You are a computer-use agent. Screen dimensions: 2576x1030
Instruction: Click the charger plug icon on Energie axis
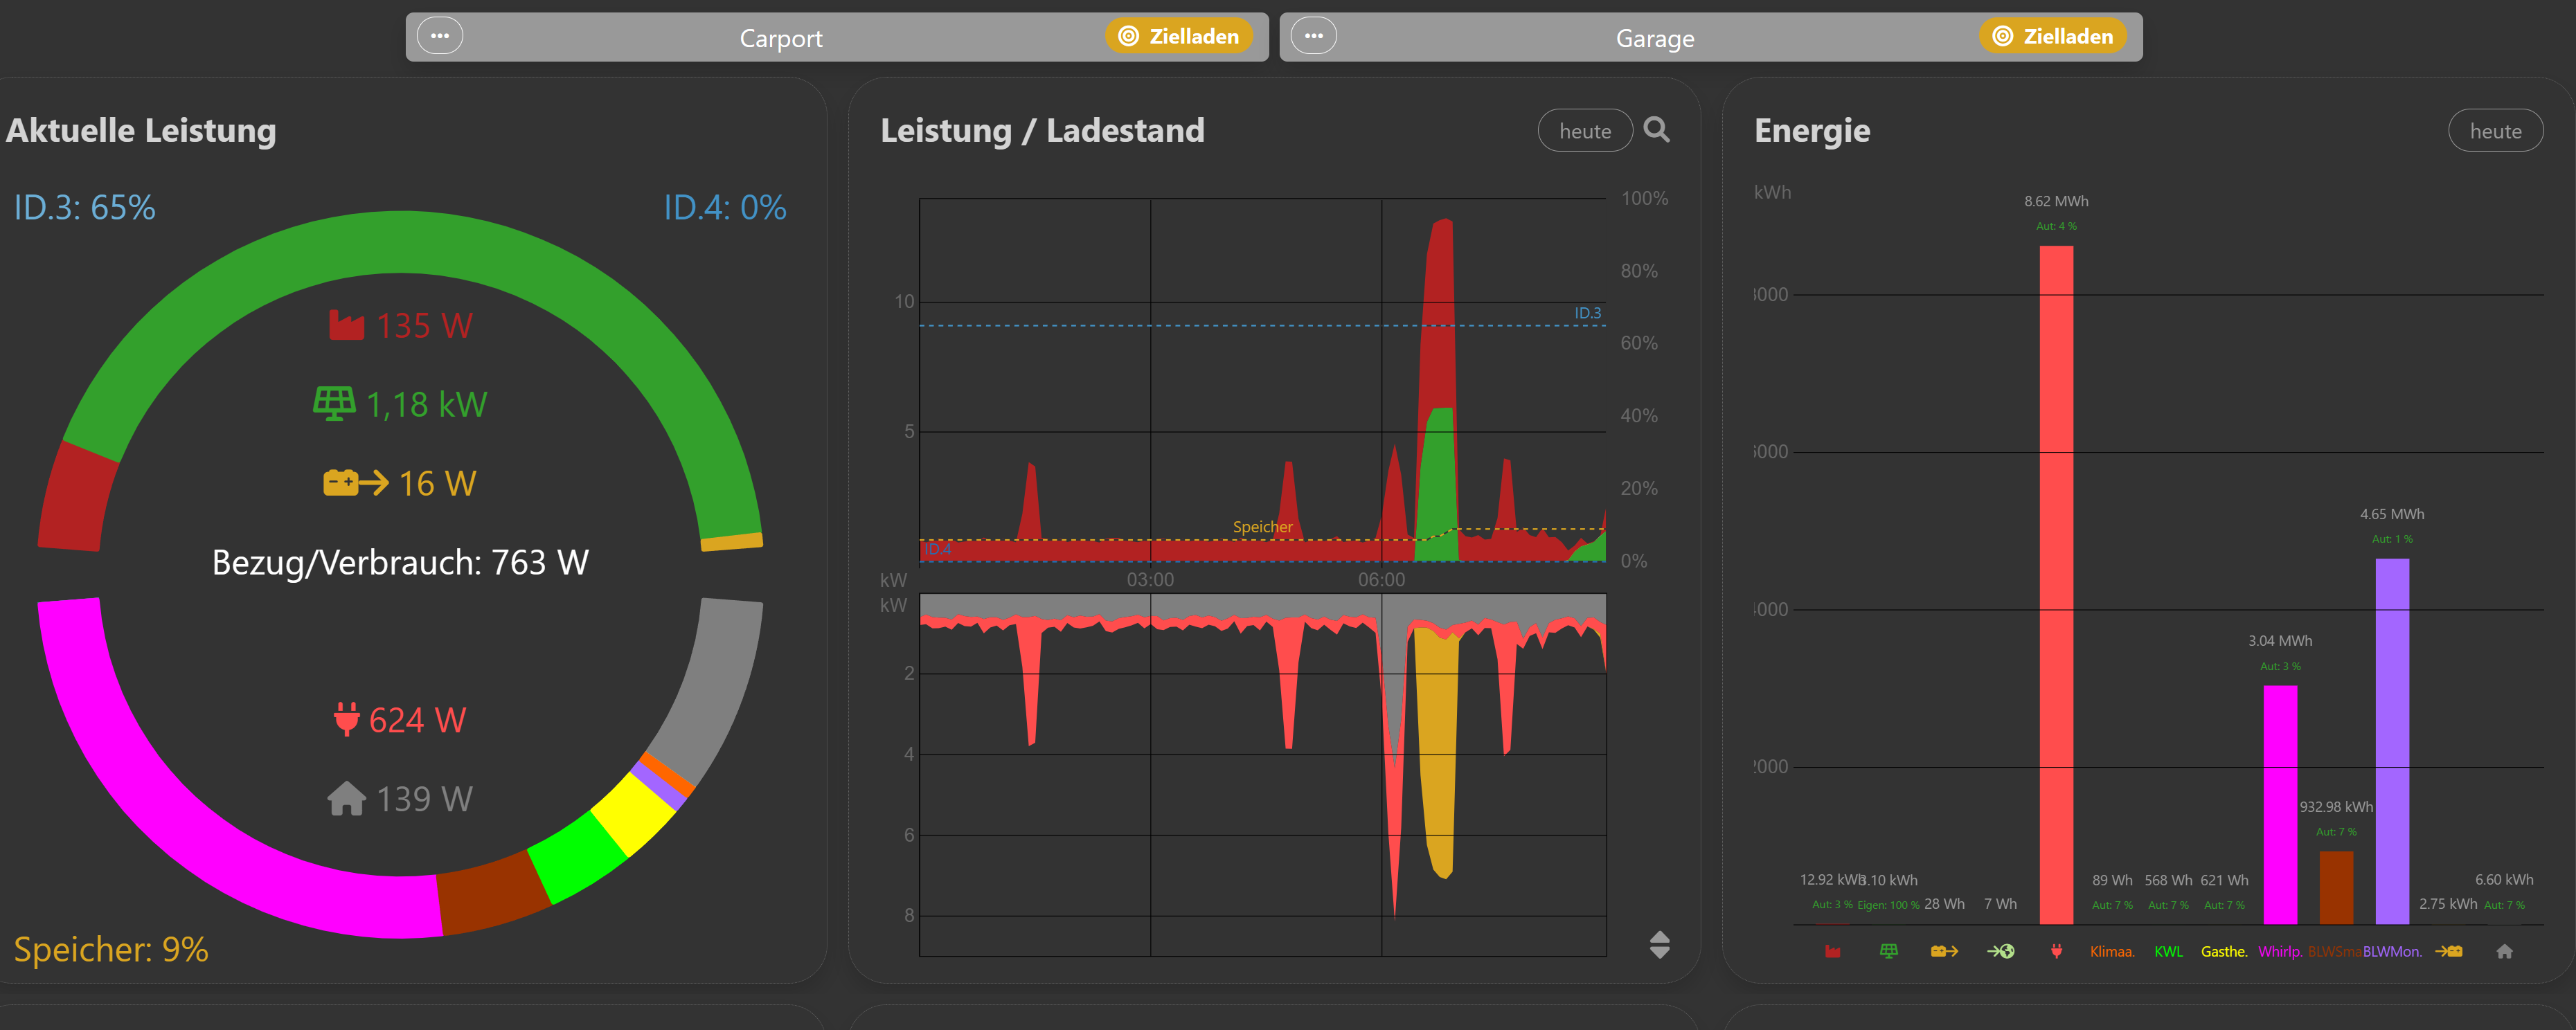click(x=2056, y=951)
